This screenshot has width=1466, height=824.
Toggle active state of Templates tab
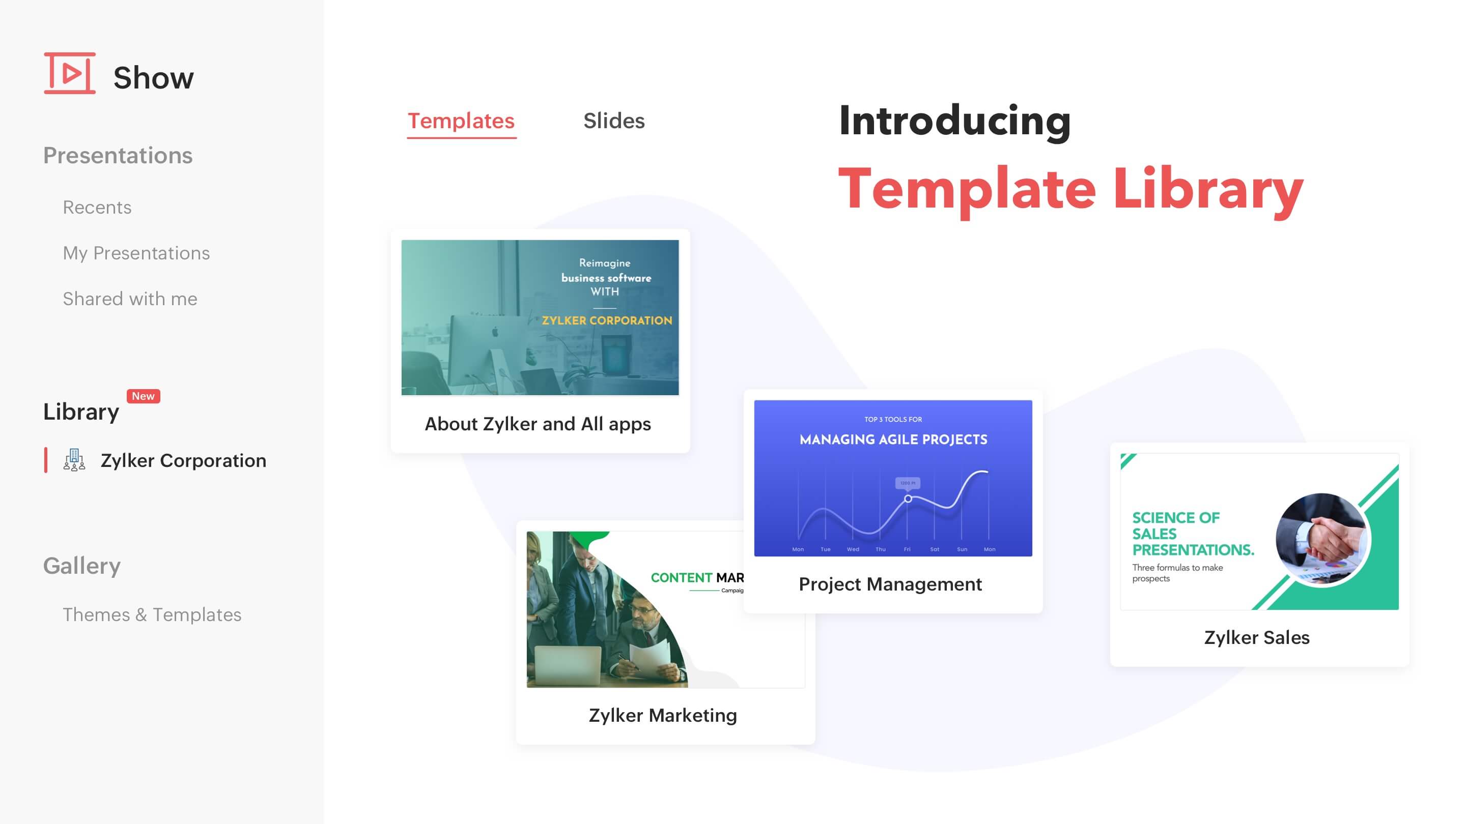[x=460, y=120]
